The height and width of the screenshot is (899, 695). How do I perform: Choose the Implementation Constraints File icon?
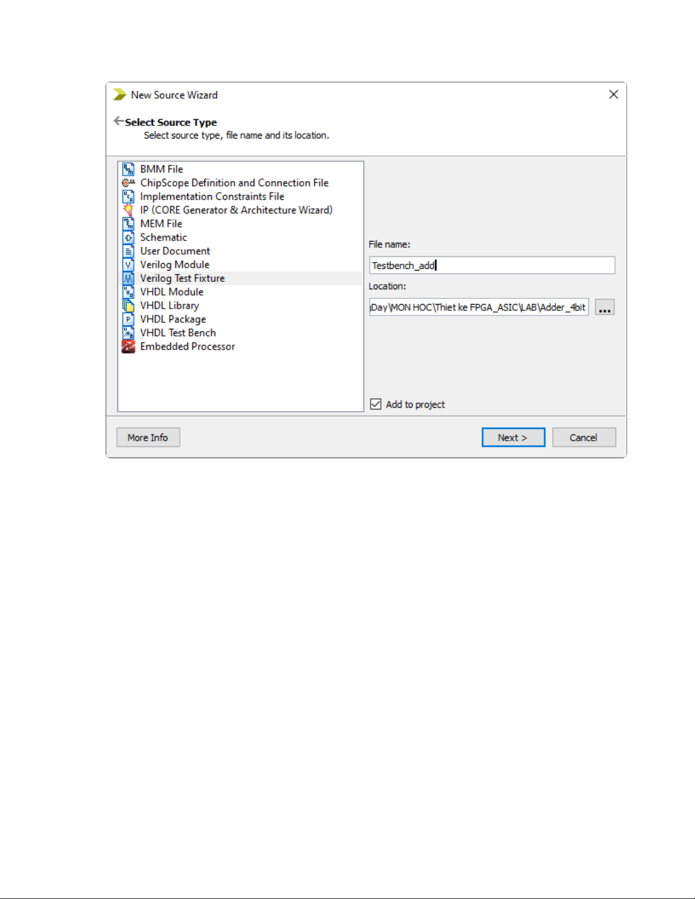coord(129,196)
